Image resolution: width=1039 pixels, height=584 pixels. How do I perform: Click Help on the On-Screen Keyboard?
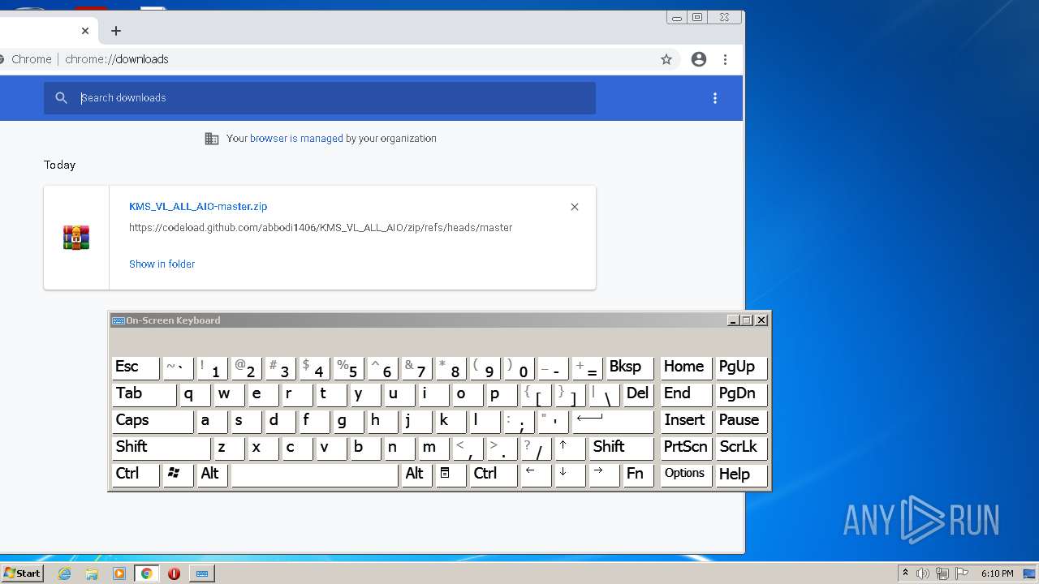click(x=741, y=475)
